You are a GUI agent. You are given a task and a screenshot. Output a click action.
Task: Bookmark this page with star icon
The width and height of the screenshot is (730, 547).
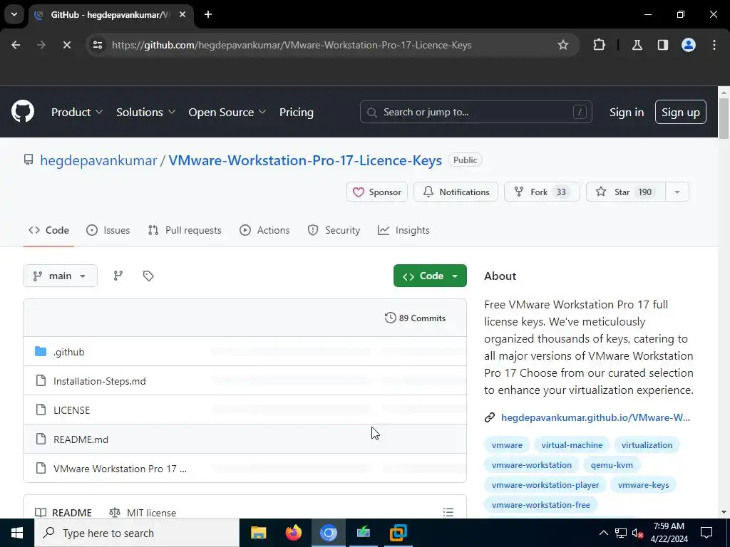pyautogui.click(x=563, y=45)
